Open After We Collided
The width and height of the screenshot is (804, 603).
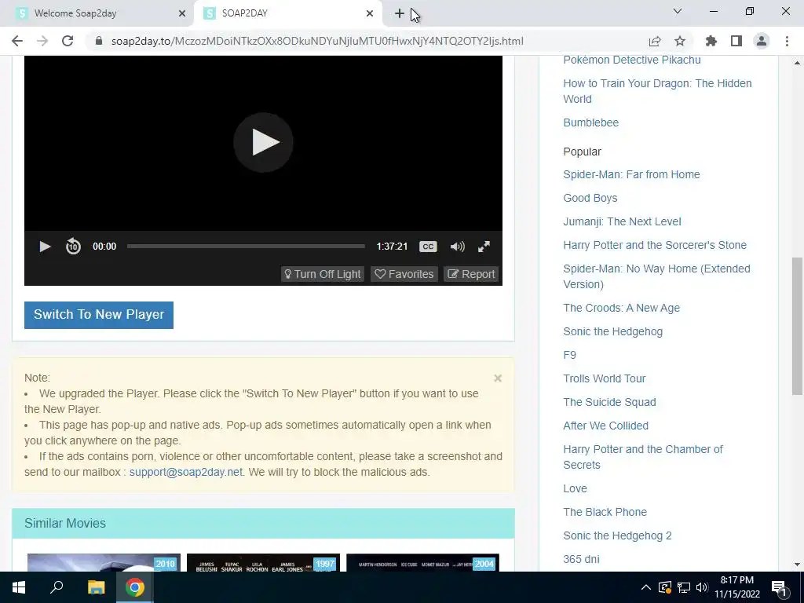[x=605, y=426]
